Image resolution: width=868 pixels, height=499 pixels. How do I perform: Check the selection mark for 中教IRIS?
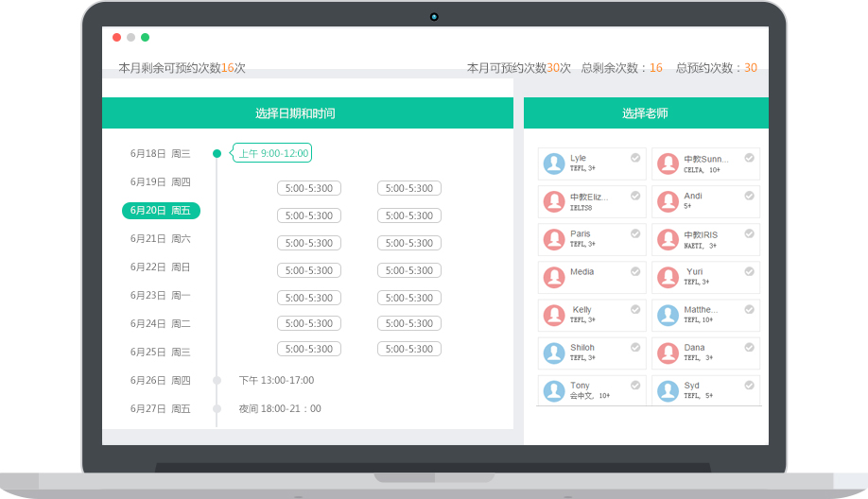[x=749, y=233]
